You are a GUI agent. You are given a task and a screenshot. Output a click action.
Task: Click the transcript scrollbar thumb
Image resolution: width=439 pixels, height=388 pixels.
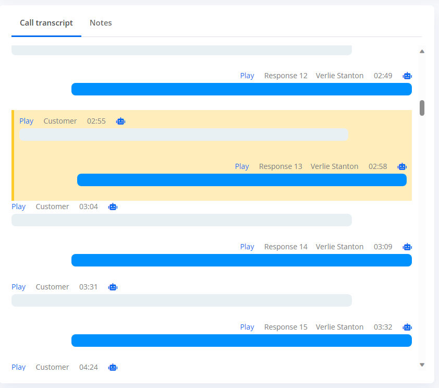pyautogui.click(x=422, y=108)
